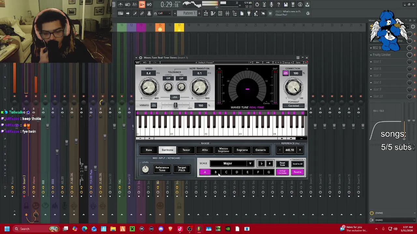
Task: Load previous preset with left arrow
Action: 258,62
